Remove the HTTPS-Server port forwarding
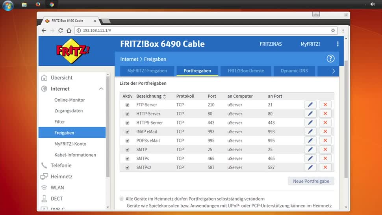382x215 pixels. coord(325,122)
